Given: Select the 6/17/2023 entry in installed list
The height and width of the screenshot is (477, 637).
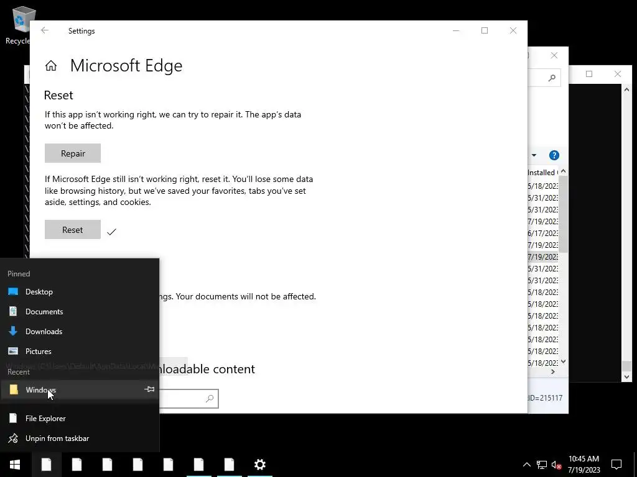Looking at the screenshot, I should [542, 234].
